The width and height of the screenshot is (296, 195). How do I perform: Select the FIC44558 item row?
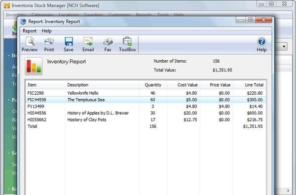pyautogui.click(x=146, y=100)
